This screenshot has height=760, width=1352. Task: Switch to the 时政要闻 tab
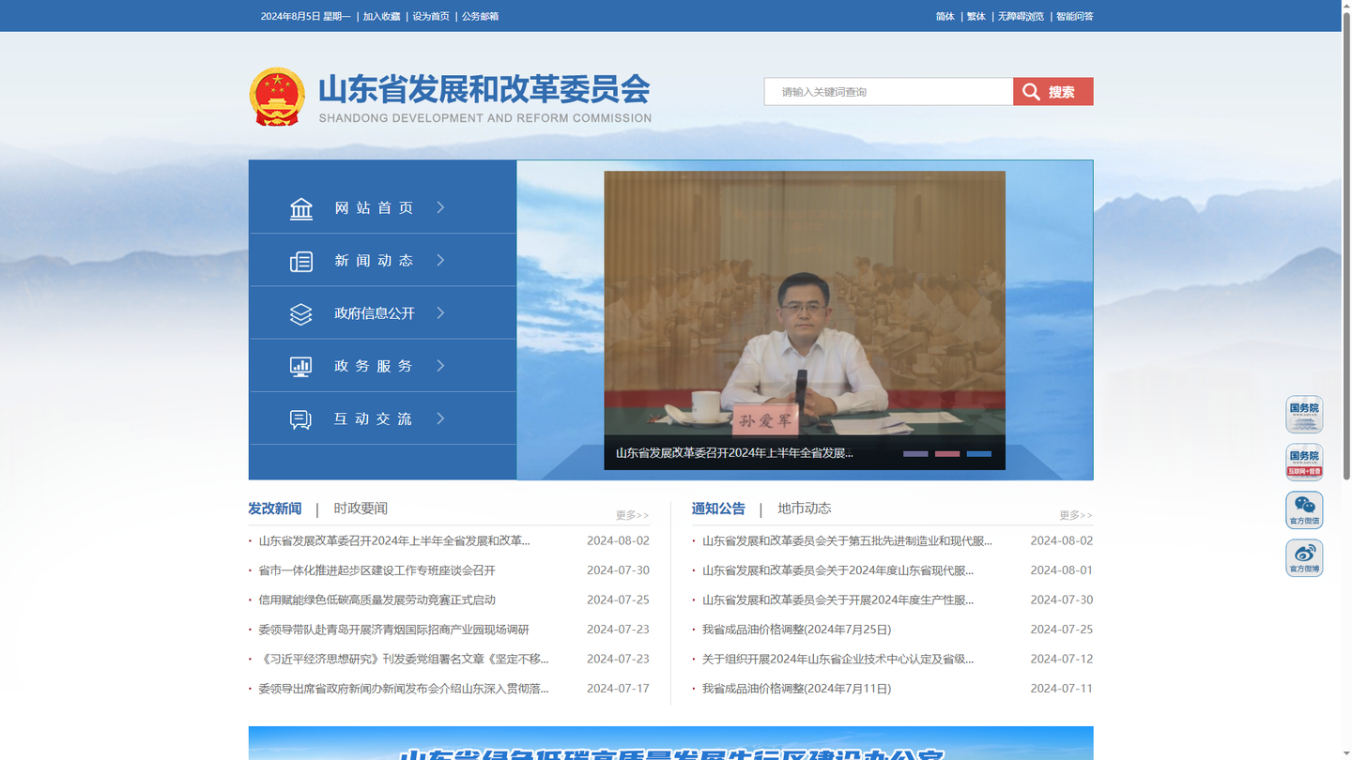[361, 509]
